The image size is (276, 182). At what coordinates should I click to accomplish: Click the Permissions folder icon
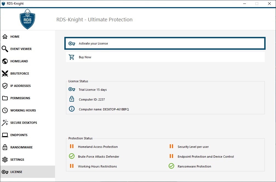5,98
